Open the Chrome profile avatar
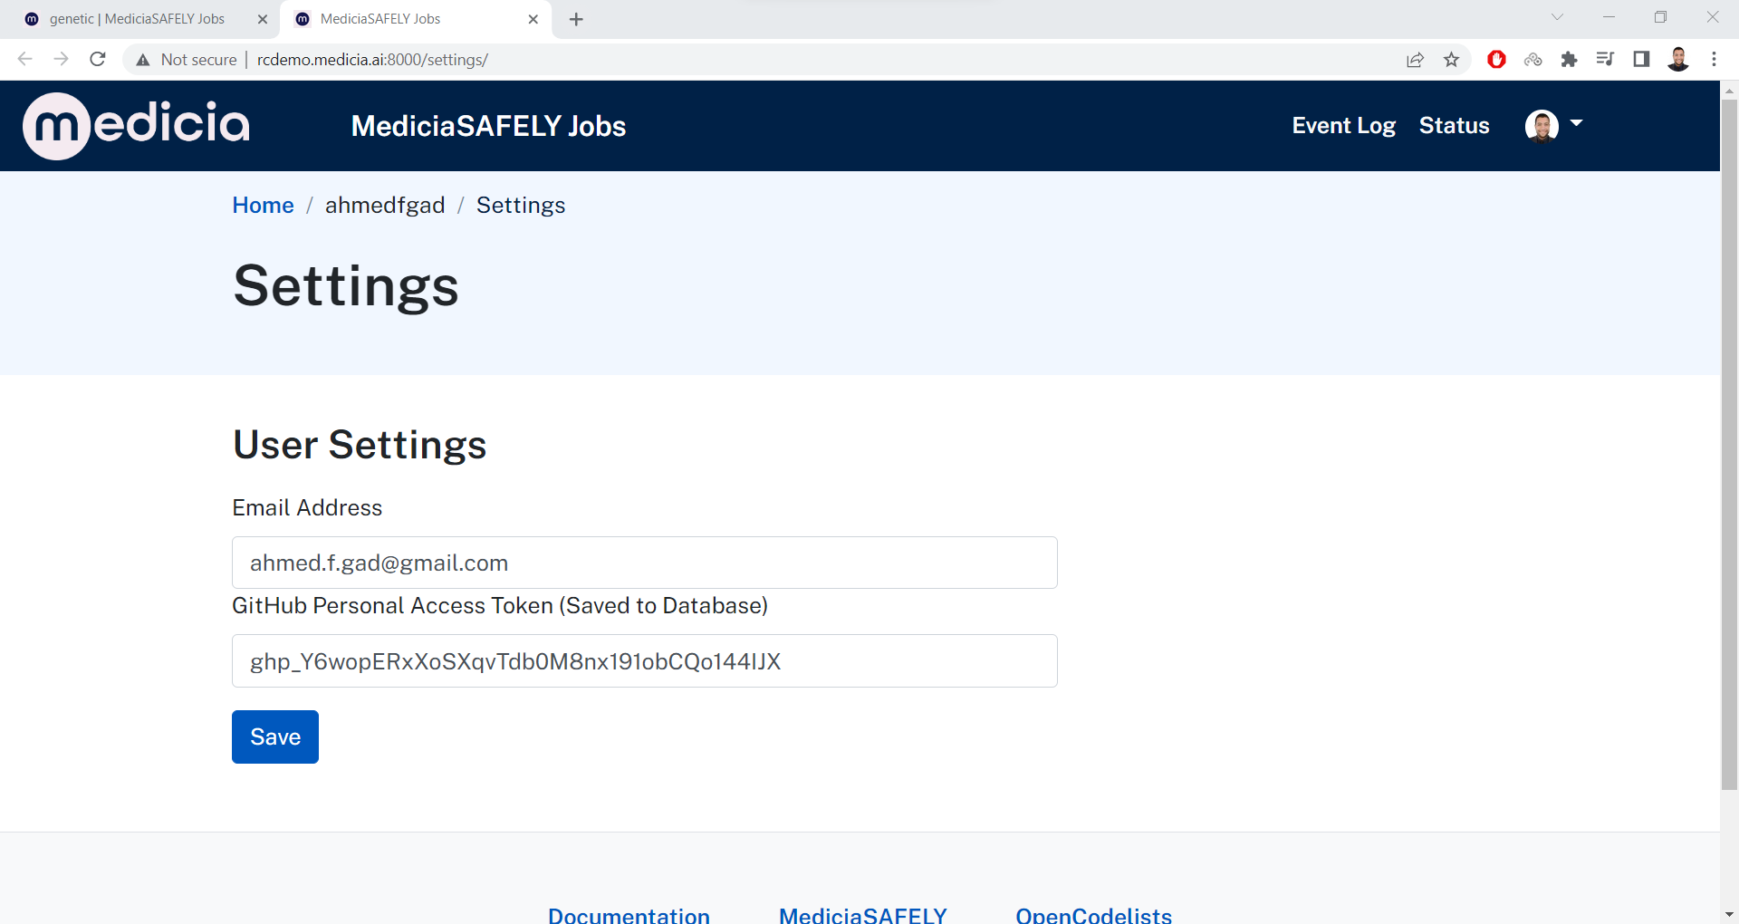The width and height of the screenshot is (1739, 924). click(1678, 60)
